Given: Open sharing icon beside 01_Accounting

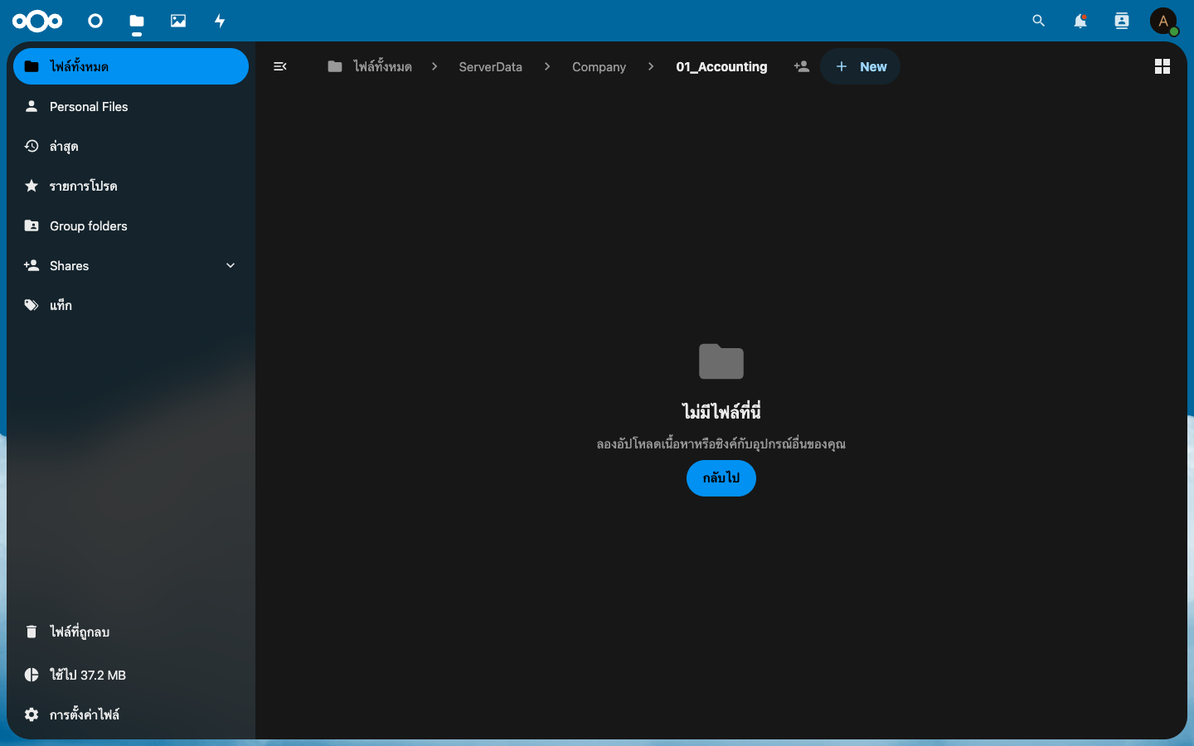Looking at the screenshot, I should pos(801,66).
